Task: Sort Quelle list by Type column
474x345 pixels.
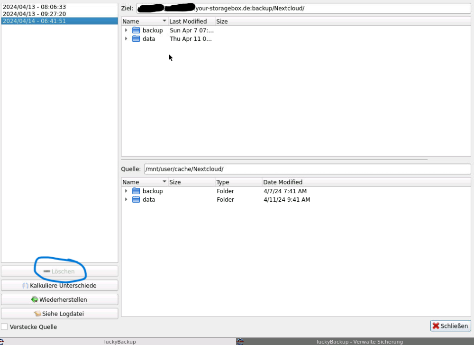Action: pyautogui.click(x=238, y=182)
